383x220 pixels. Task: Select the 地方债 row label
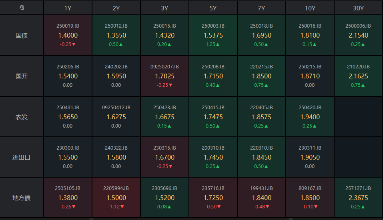pos(22,198)
